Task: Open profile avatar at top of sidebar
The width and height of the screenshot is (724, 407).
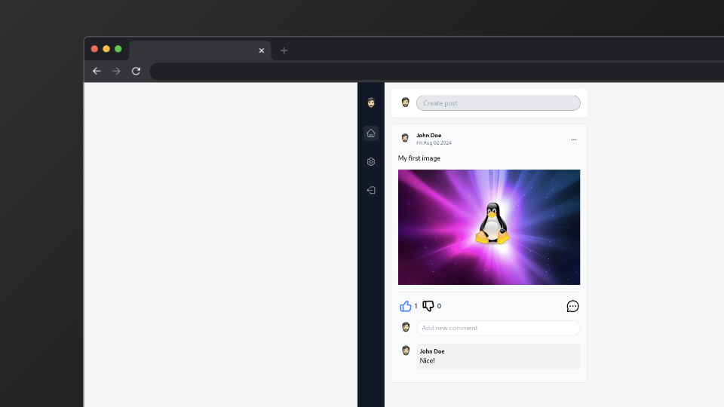Action: tap(371, 103)
